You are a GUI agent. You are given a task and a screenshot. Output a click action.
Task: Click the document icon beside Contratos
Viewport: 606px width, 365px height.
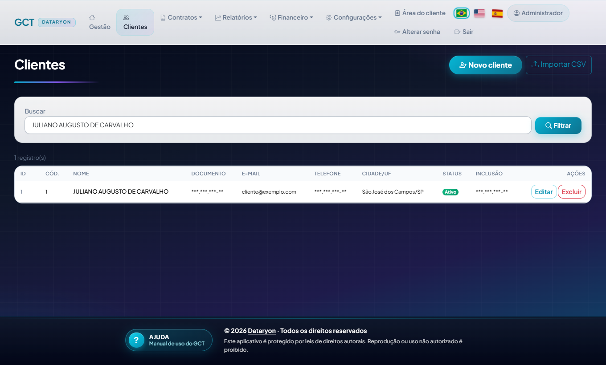(163, 18)
